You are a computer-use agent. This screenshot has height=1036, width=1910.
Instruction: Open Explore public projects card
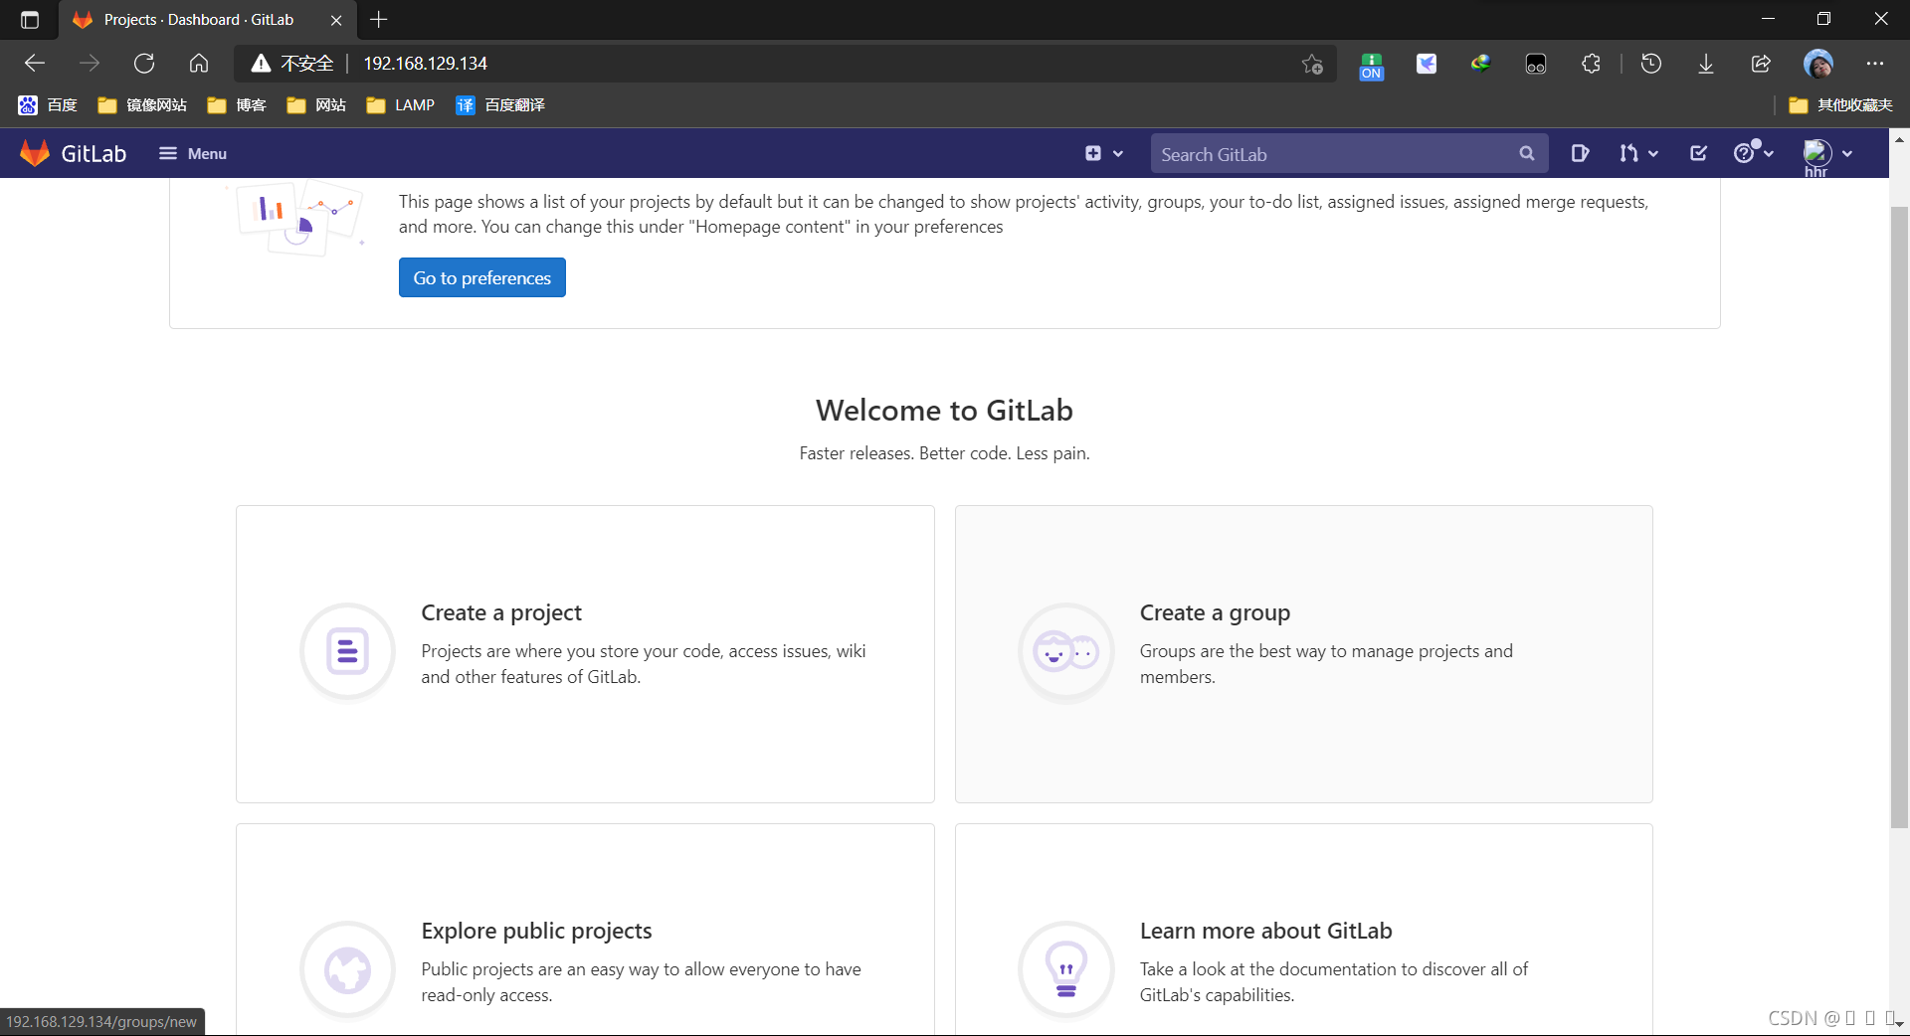[x=585, y=930]
